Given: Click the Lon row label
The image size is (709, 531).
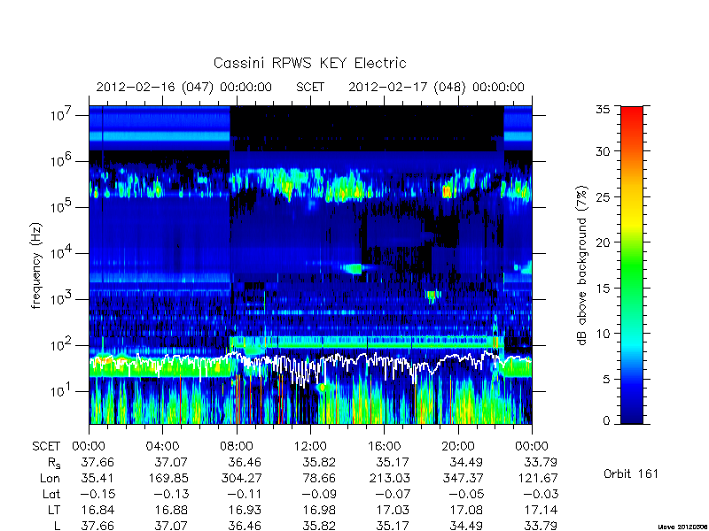Looking at the screenshot, I should [x=50, y=478].
